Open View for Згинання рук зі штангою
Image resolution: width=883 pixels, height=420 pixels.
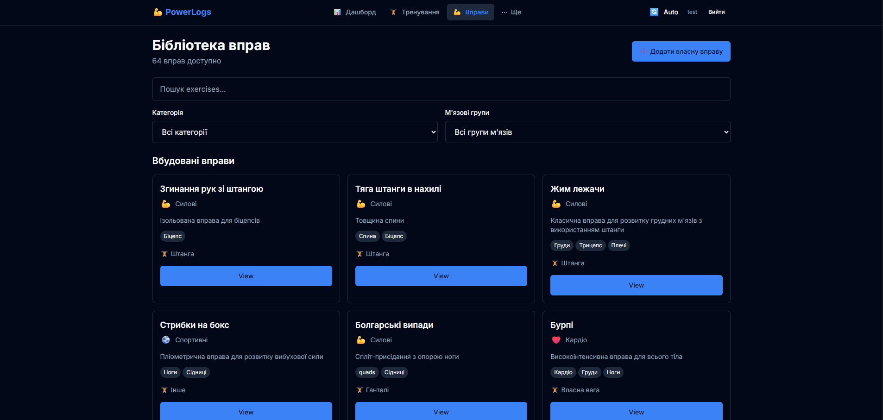(x=246, y=276)
